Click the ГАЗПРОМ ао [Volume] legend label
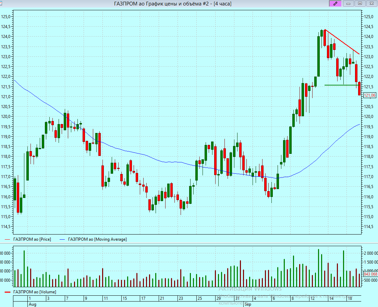Screen dimensions: 378x307 point(35,292)
